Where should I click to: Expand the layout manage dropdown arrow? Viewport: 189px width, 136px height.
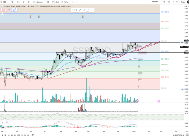(160, 2)
